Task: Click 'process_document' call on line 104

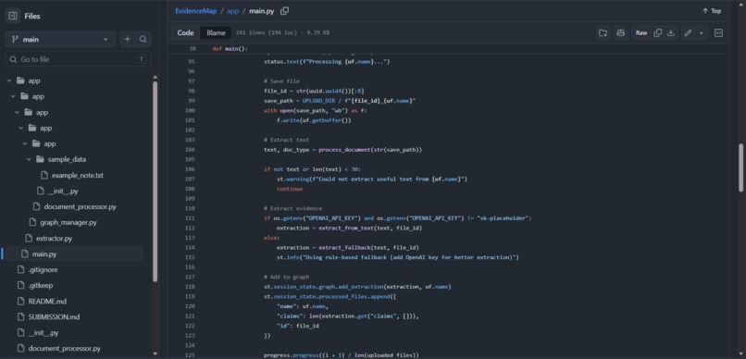Action: pyautogui.click(x=344, y=150)
